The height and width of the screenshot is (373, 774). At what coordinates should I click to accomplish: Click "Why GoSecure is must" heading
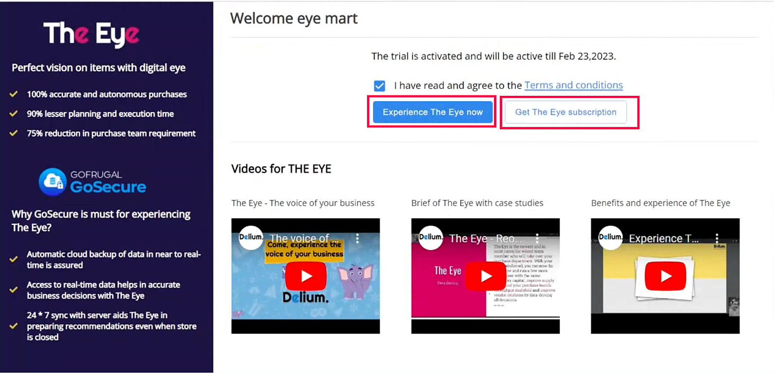click(101, 221)
